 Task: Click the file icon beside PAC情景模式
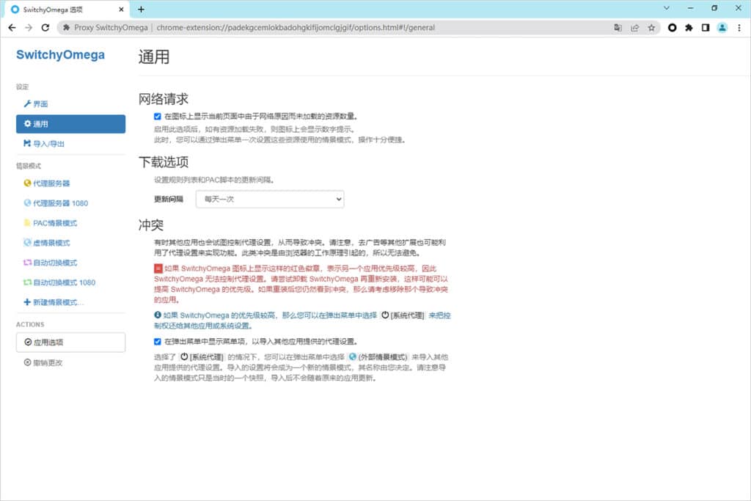point(27,223)
